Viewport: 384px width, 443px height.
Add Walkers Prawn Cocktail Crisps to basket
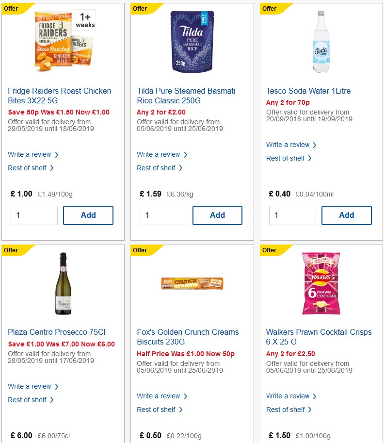(347, 442)
